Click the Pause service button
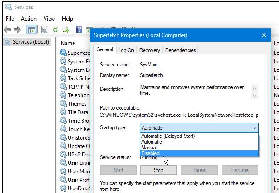This screenshot has height=193, width=279. 199,170
